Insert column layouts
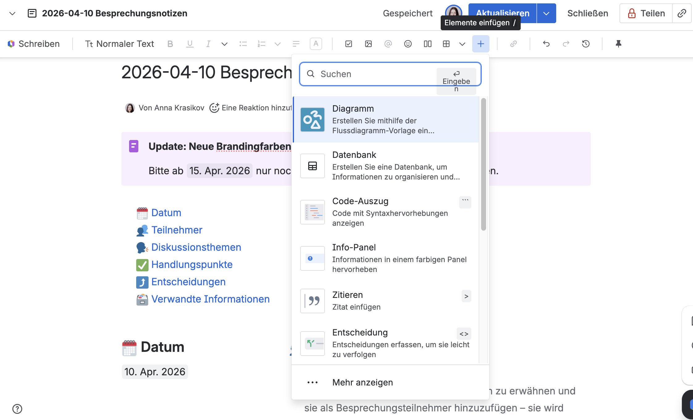 (428, 44)
